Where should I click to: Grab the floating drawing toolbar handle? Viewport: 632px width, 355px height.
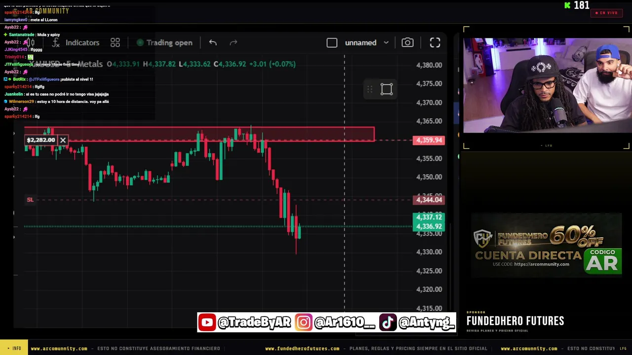(370, 89)
